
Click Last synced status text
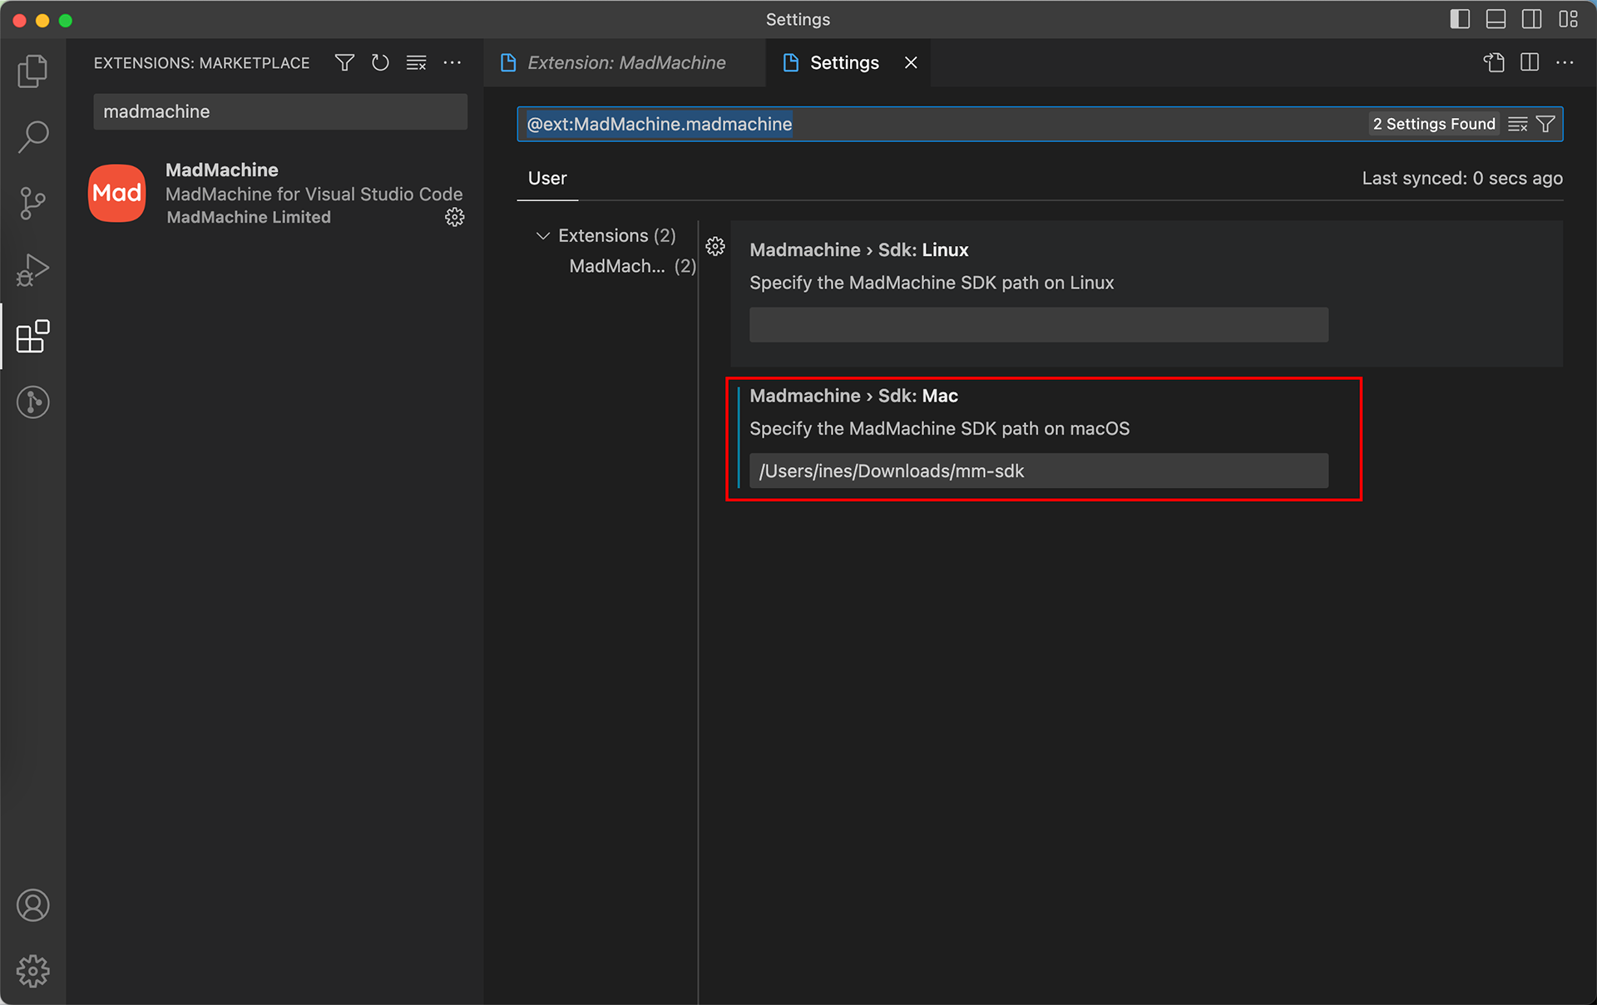pyautogui.click(x=1462, y=178)
